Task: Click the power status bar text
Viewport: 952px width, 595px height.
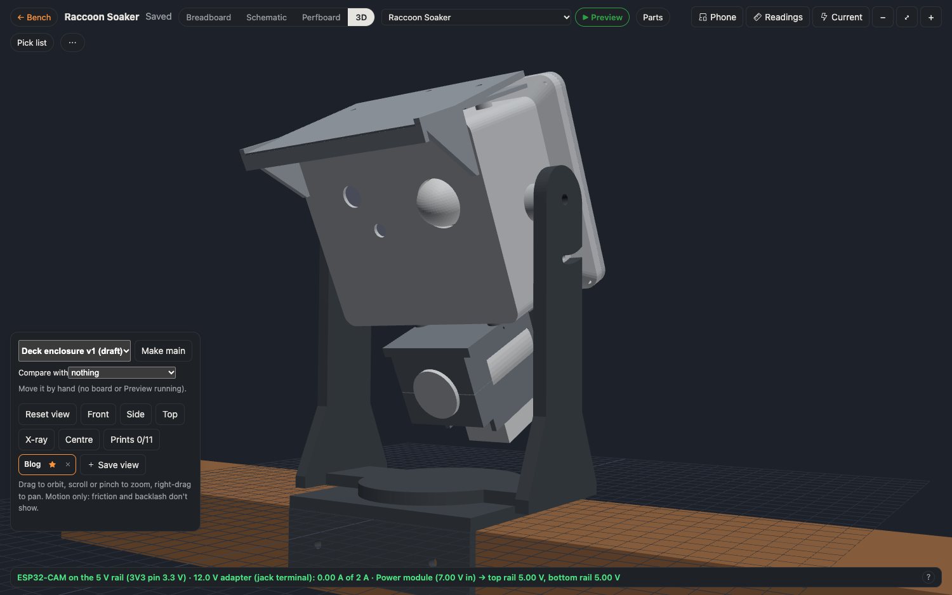Action: tap(319, 577)
